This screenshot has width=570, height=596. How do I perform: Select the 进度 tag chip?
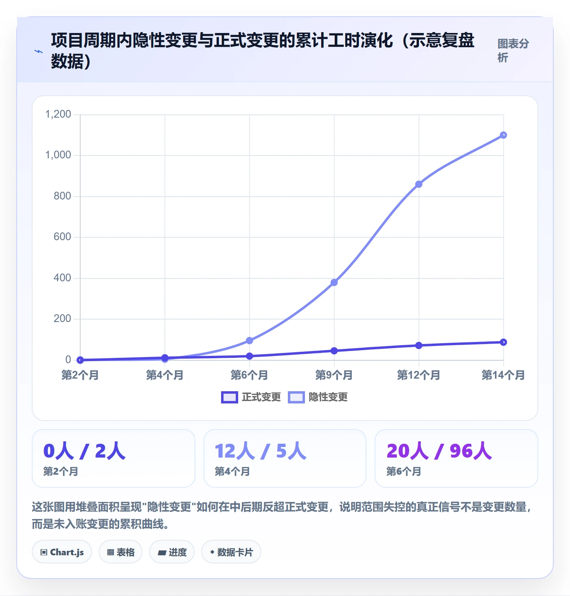tap(172, 552)
